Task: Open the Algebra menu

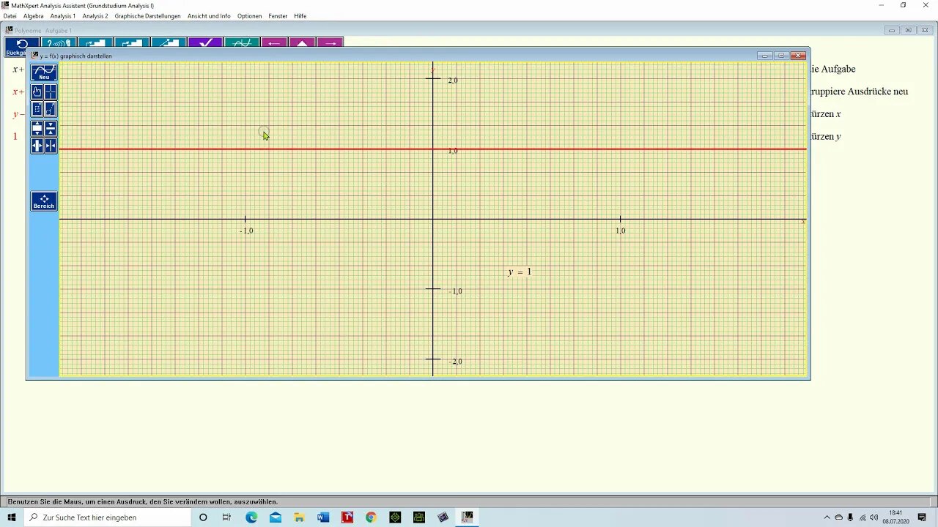Action: pos(34,16)
